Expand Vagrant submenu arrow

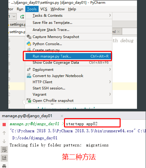tap(110, 94)
